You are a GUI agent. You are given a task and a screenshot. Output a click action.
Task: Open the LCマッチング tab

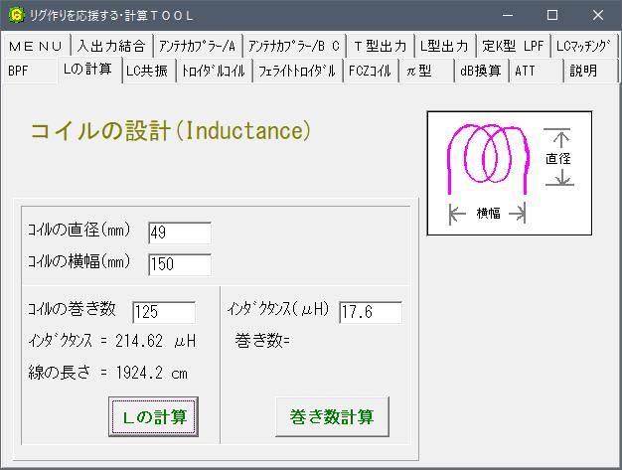[583, 46]
